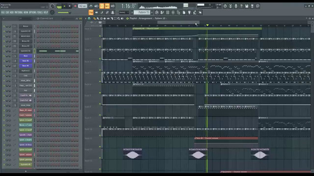Click the plus button beside Pattern 15
Image resolution: width=314 pixels, height=176 pixels.
tap(152, 13)
